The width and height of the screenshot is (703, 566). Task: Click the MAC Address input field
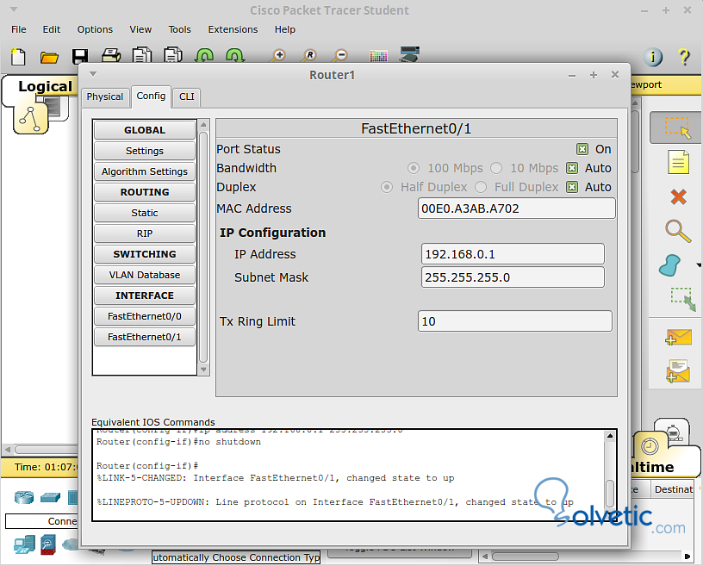(x=517, y=208)
